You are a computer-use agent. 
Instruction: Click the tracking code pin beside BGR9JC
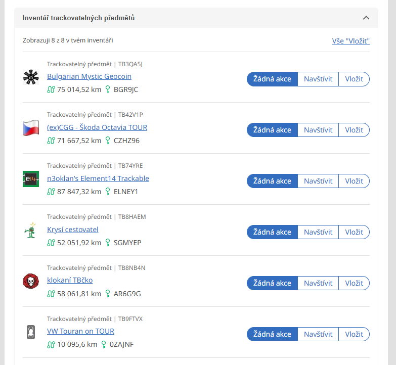tap(107, 89)
